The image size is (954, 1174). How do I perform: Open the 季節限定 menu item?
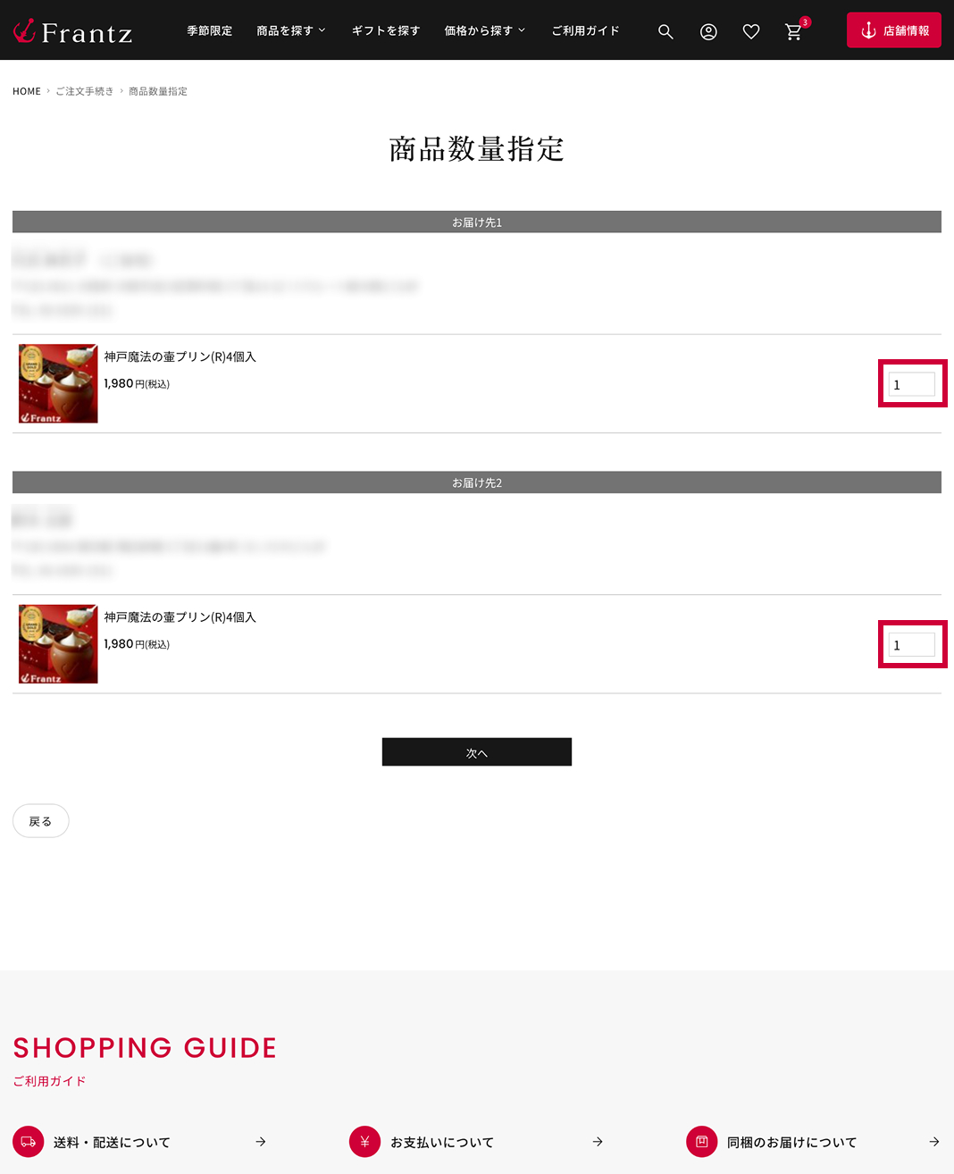pos(210,30)
